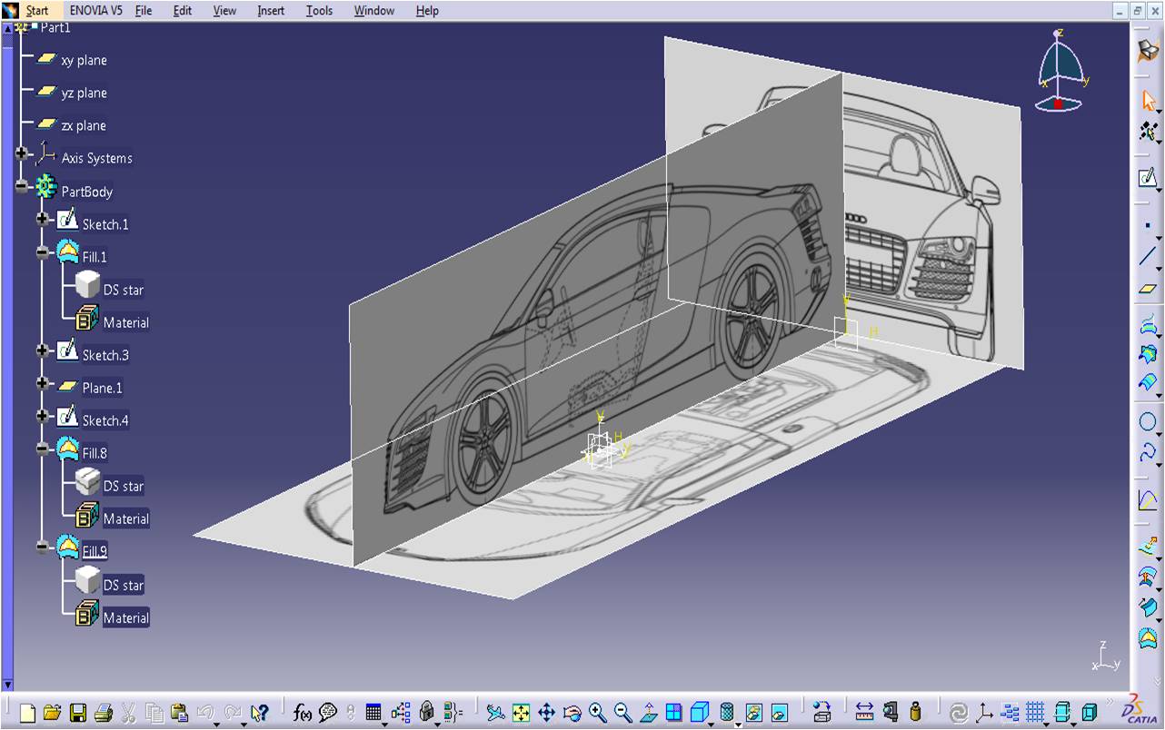The height and width of the screenshot is (730, 1165).
Task: Open the Insert menu
Action: pos(271,11)
